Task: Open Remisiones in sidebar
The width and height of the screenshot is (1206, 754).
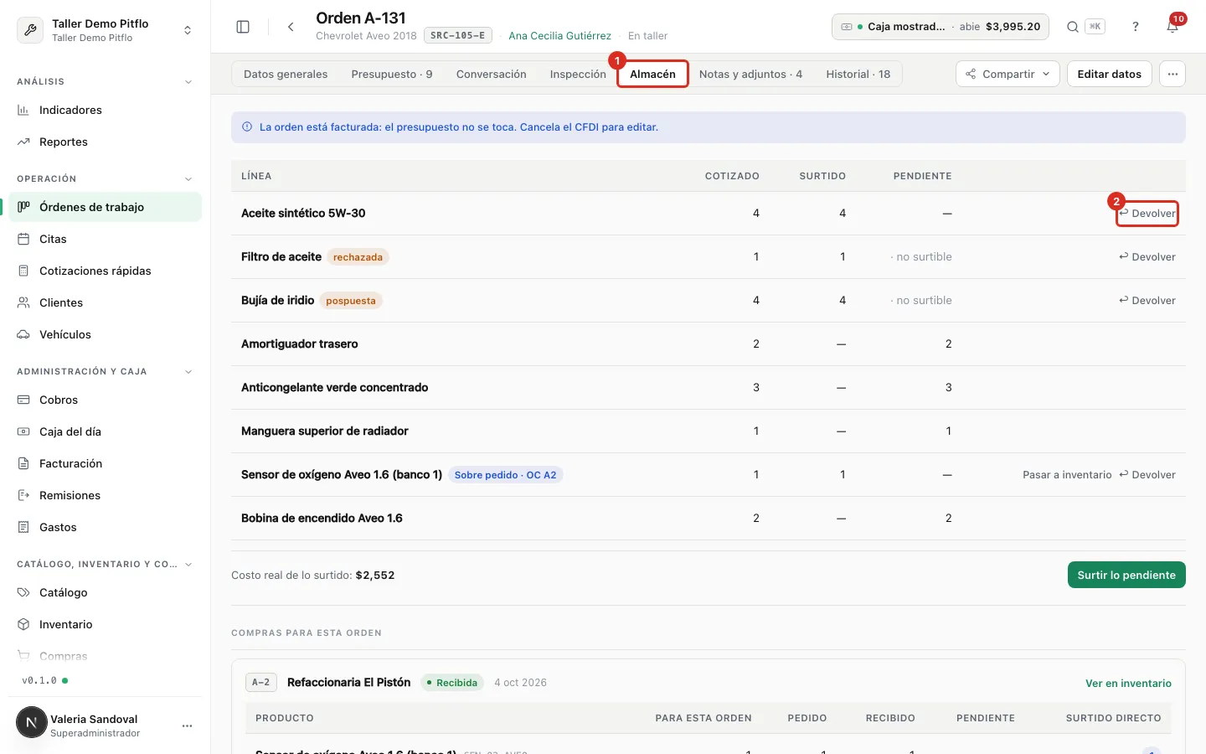Action: [106, 495]
